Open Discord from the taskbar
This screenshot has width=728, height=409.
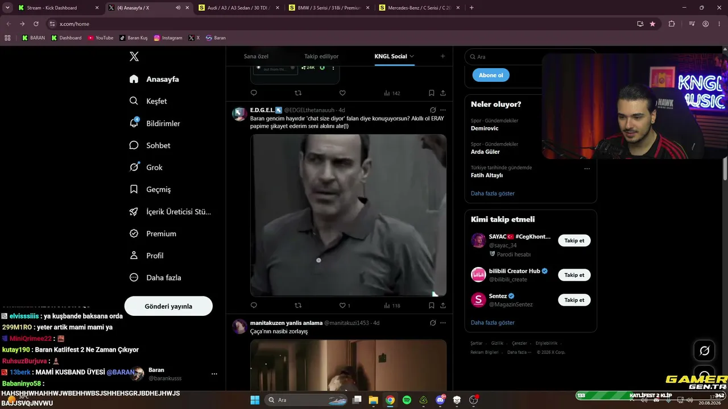coord(440,400)
